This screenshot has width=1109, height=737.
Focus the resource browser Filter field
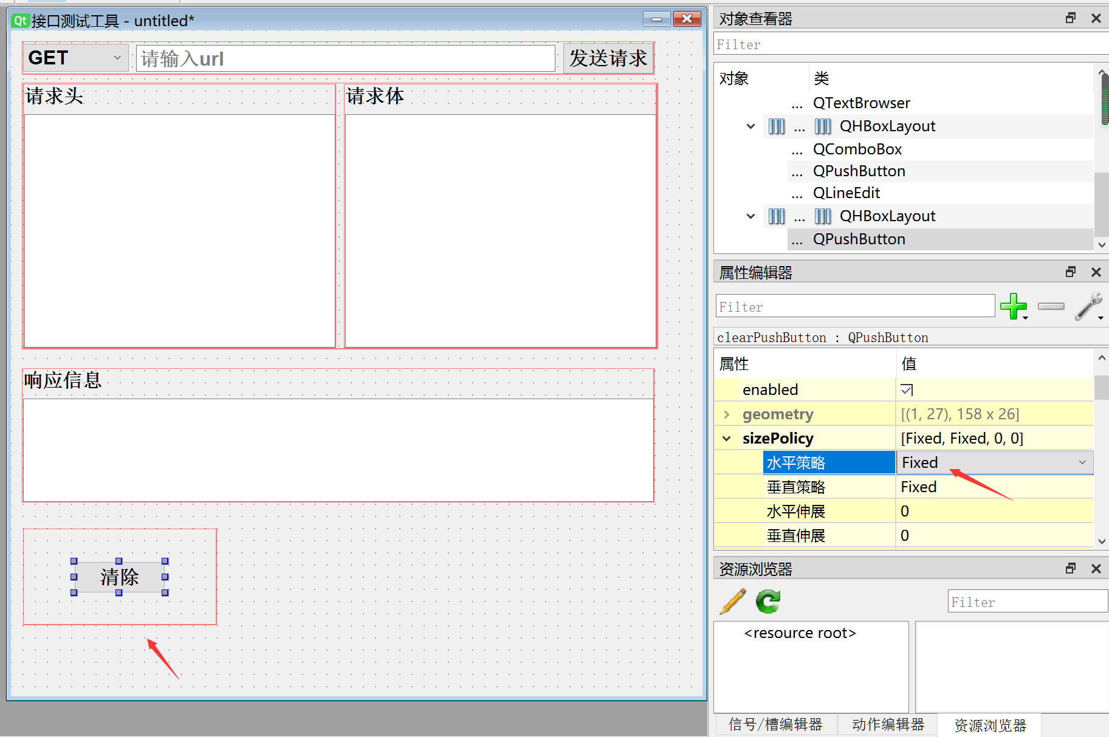coord(1028,602)
